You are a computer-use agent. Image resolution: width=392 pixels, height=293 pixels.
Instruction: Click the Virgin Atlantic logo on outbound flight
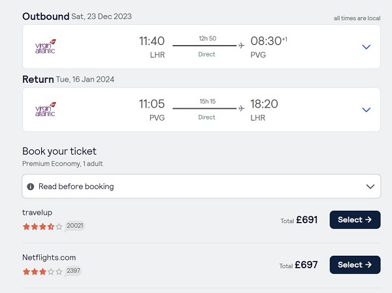pyautogui.click(x=45, y=46)
